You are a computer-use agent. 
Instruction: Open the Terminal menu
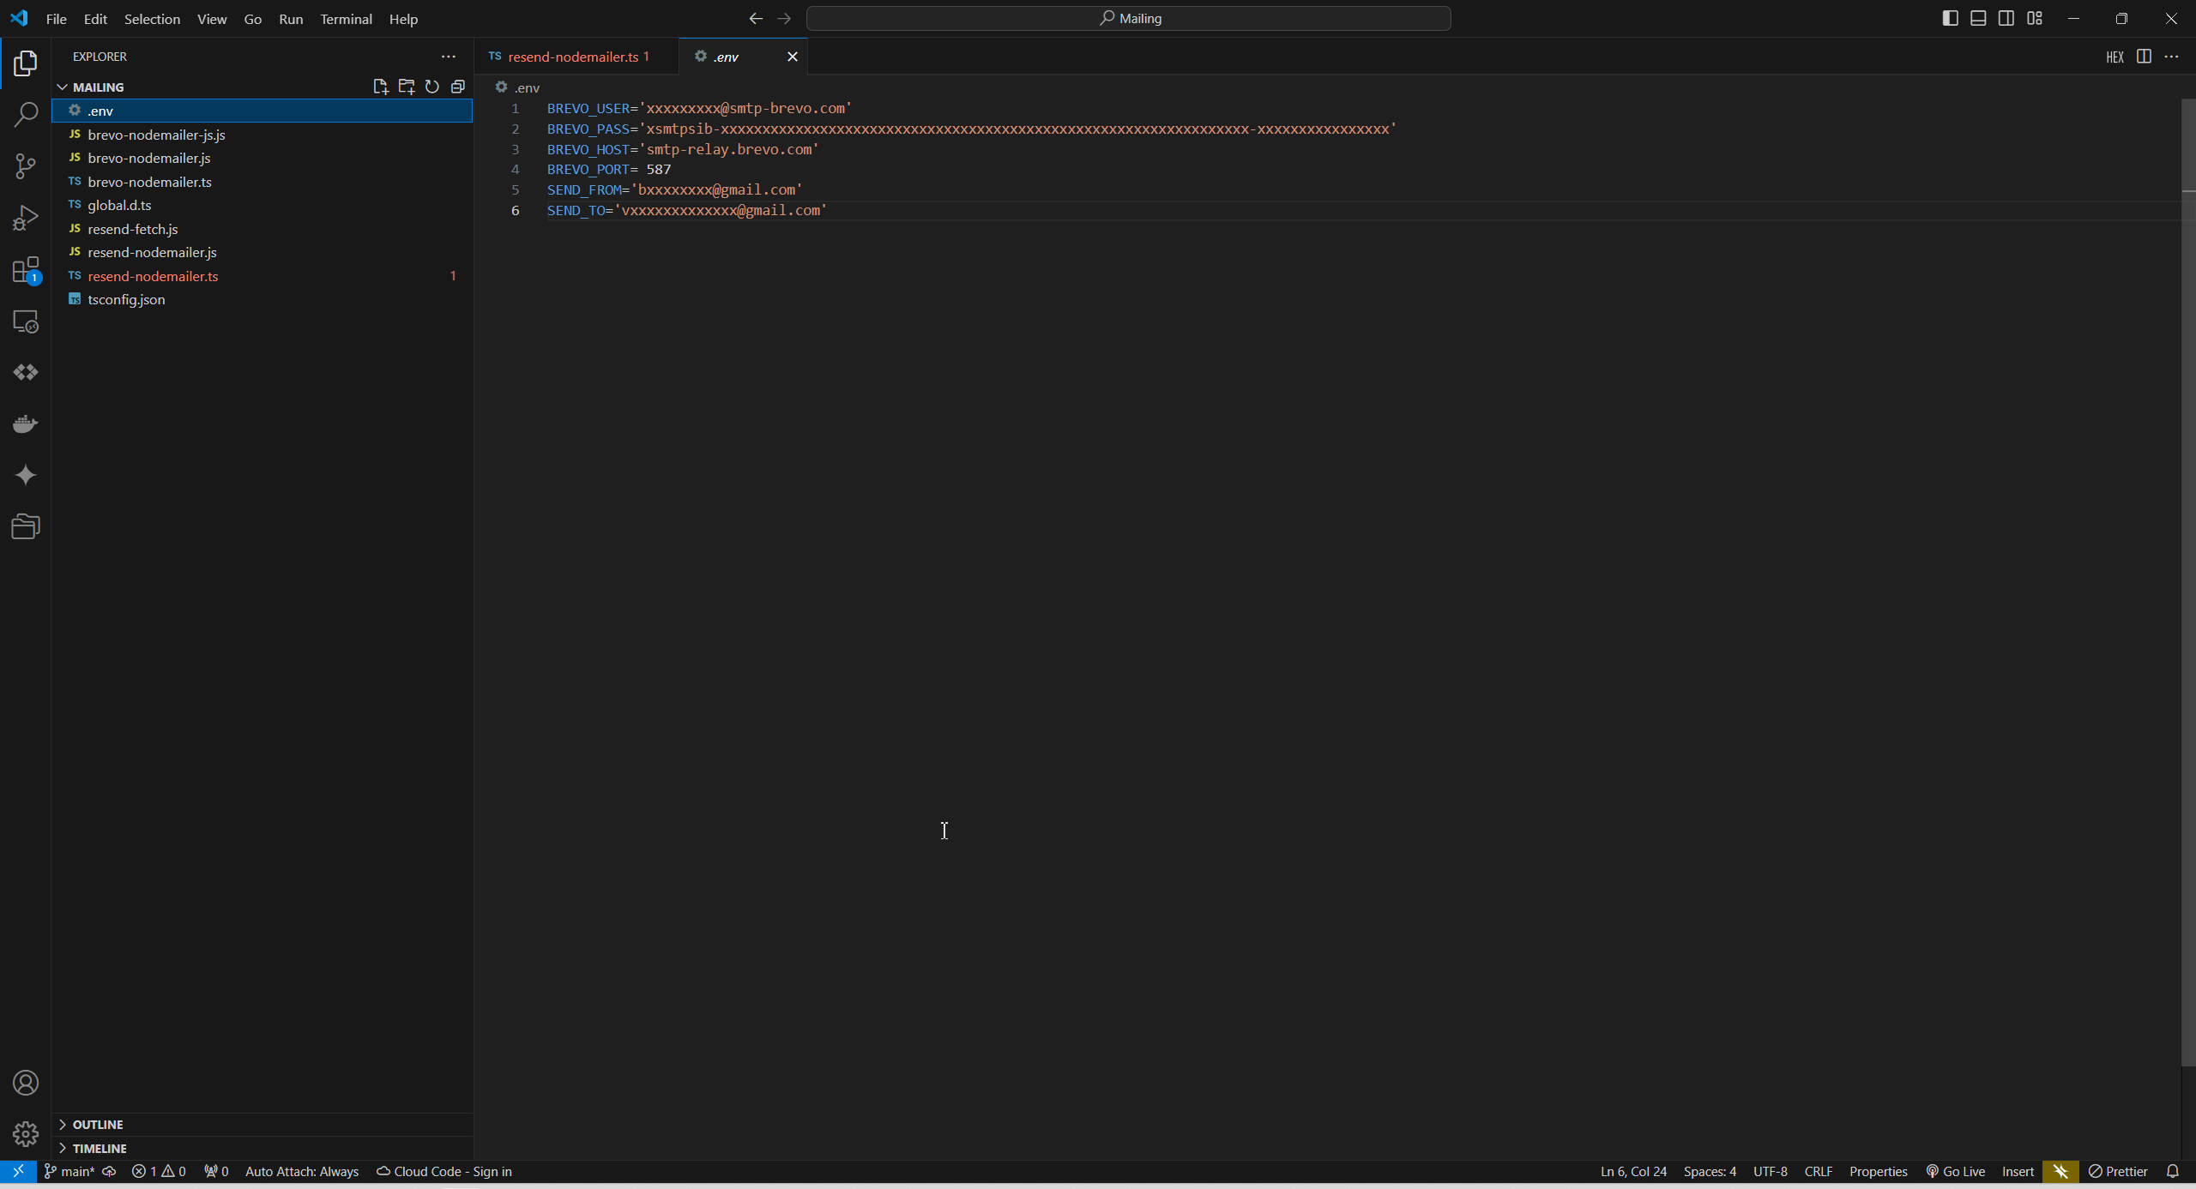coord(346,19)
